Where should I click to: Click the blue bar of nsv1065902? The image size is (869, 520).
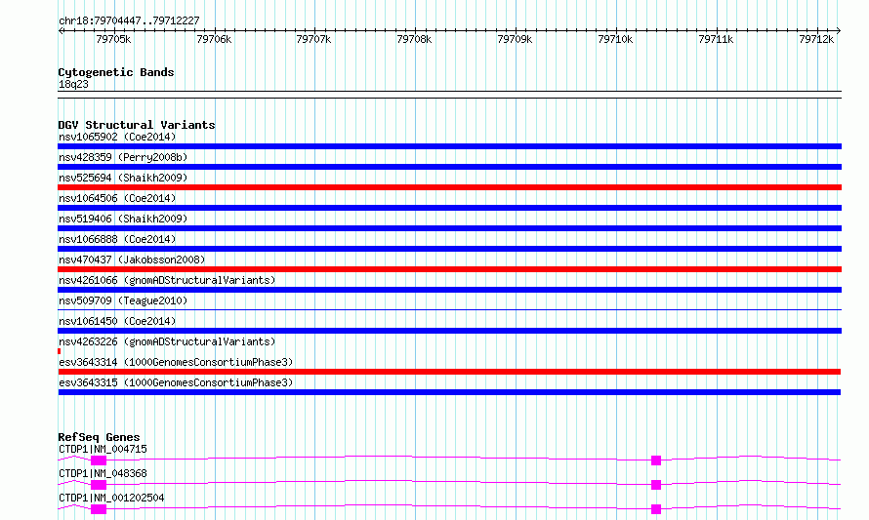[x=449, y=146]
